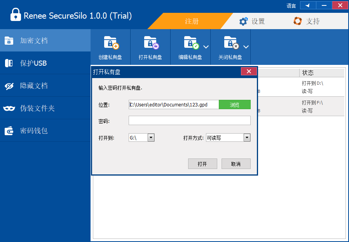
Task: Click the 密码钱包 wallet icon
Action: click(x=9, y=131)
